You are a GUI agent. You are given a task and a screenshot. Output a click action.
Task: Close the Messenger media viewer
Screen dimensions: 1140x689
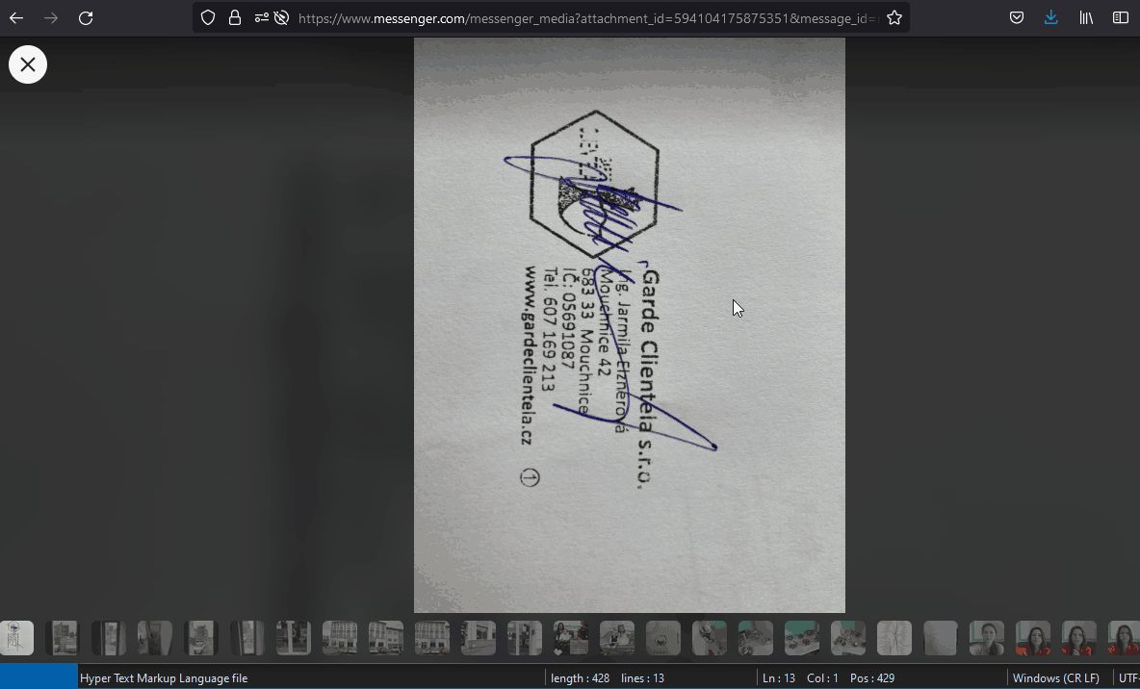click(x=28, y=64)
